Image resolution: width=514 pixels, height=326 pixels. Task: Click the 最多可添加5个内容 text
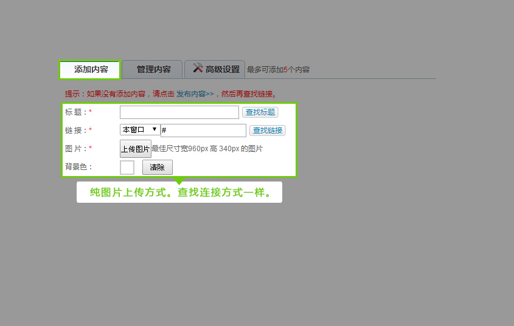[x=279, y=70]
